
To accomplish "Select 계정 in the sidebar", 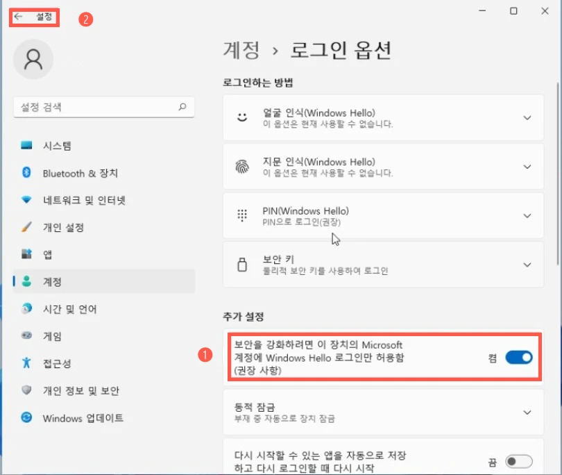I will (104, 281).
